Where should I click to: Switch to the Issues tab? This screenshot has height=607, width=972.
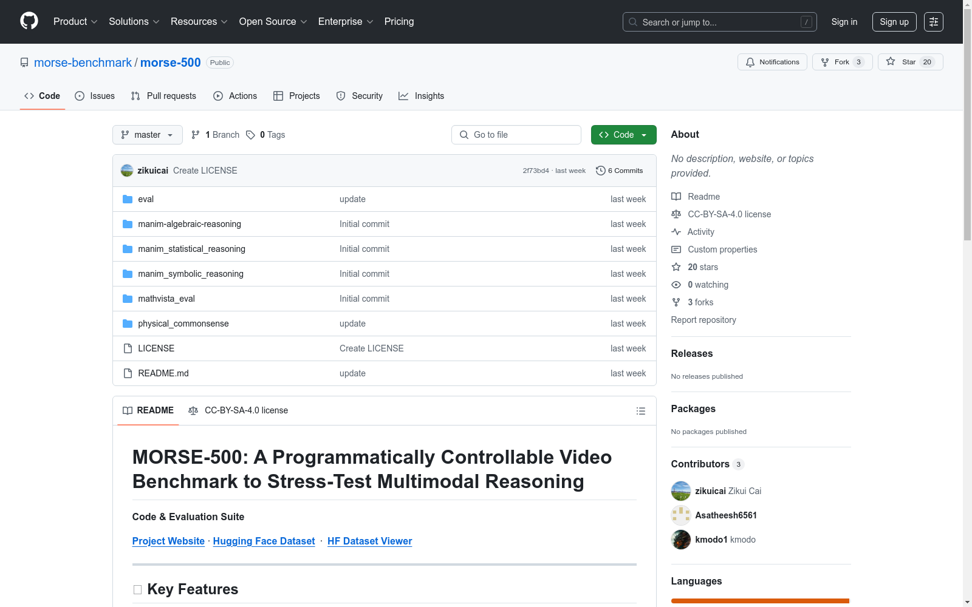coord(95,96)
